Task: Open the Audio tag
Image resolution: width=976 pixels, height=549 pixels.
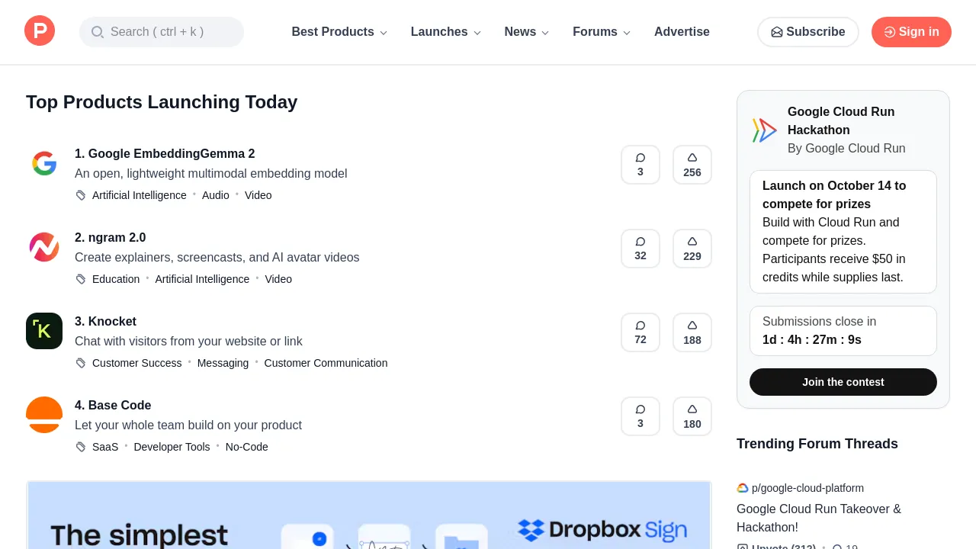Action: pyautogui.click(x=216, y=195)
